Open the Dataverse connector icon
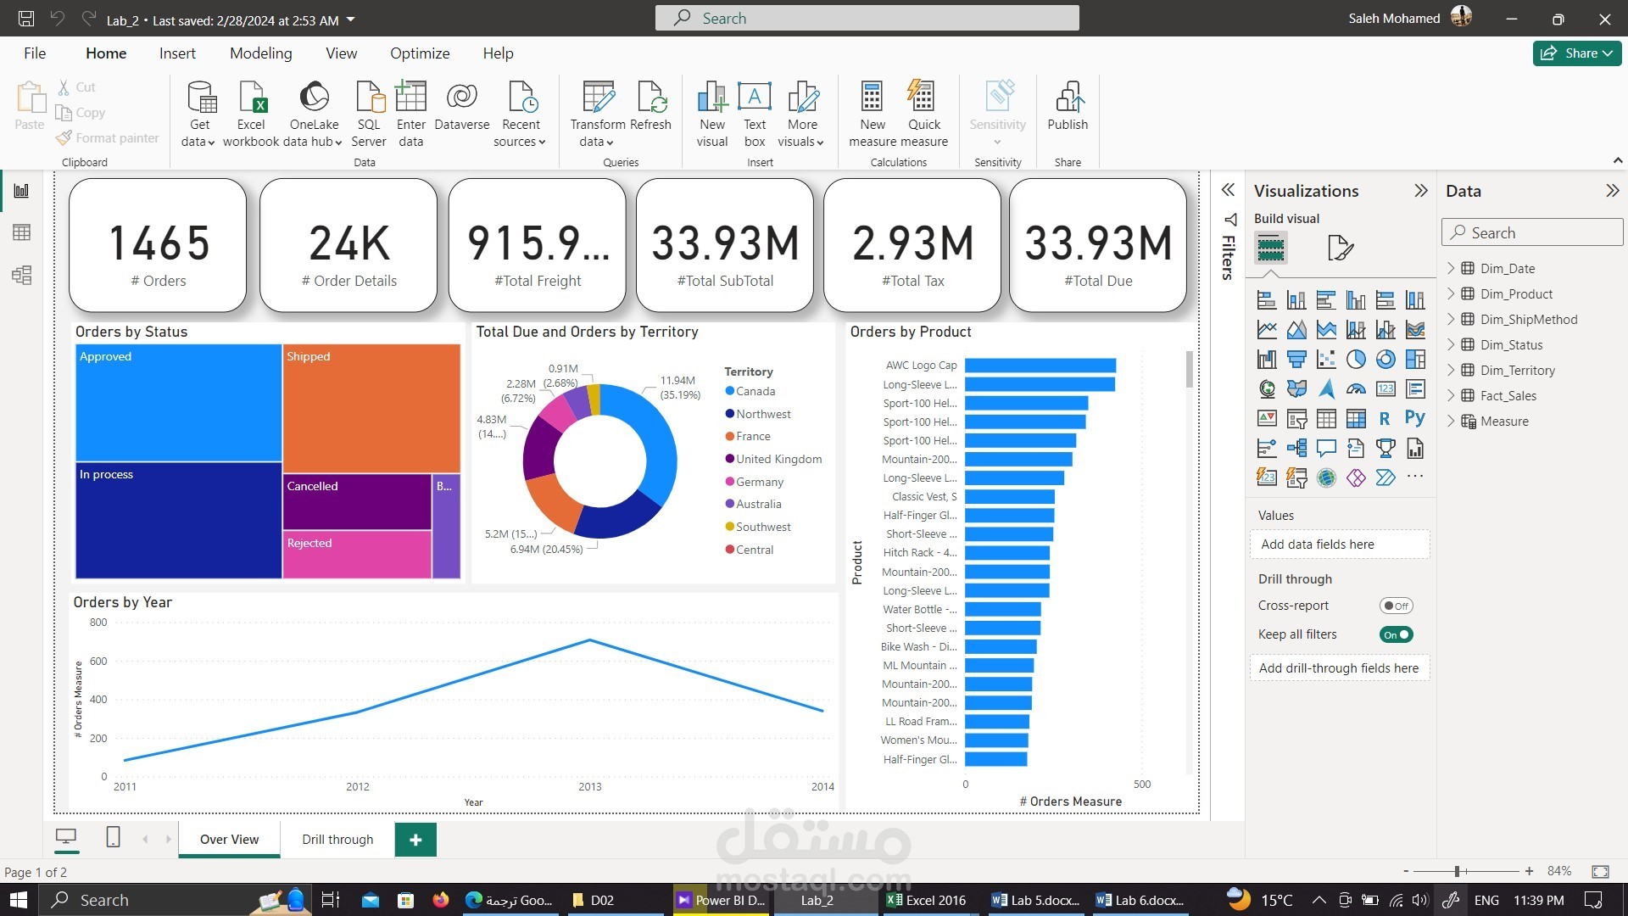 coord(461,98)
